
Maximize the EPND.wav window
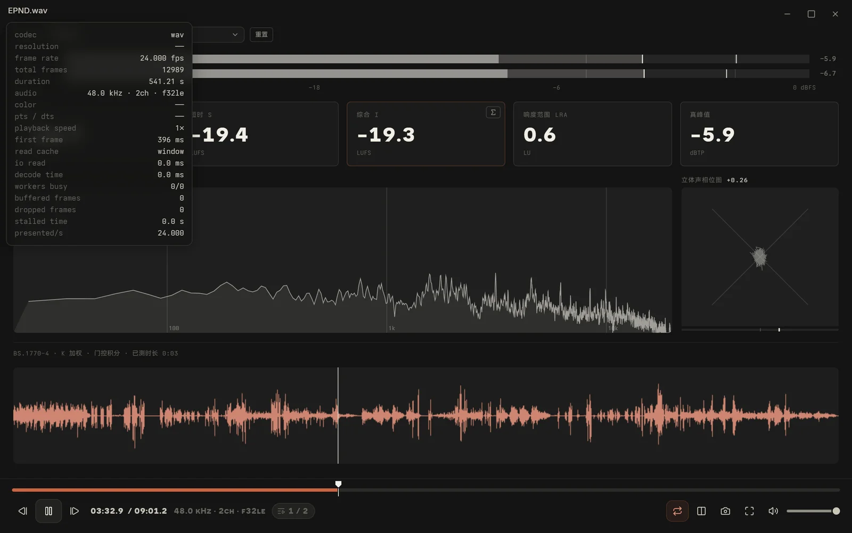pos(811,14)
